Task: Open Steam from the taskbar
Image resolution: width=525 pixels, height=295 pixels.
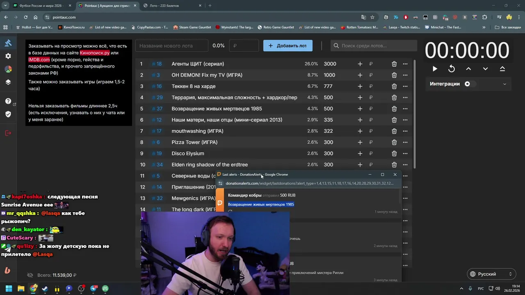Action: point(45,288)
